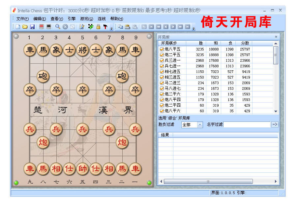Click the results horizontal scrollbar thumb
This screenshot has width=299, height=205.
pyautogui.click(x=208, y=181)
